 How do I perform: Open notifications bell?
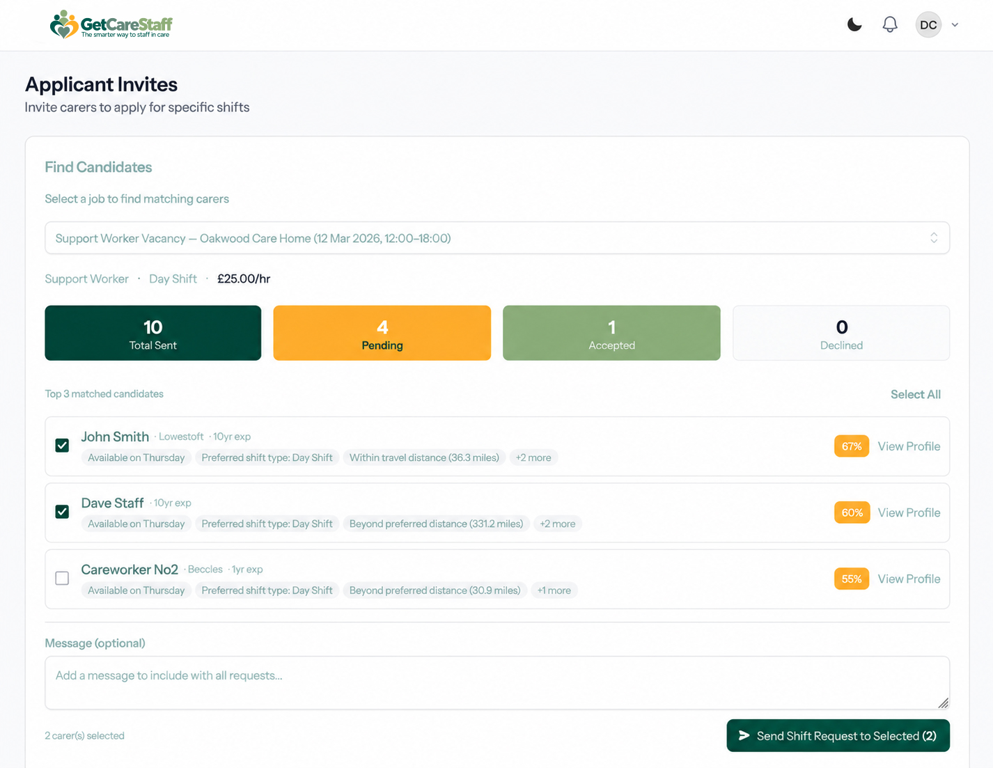point(890,25)
